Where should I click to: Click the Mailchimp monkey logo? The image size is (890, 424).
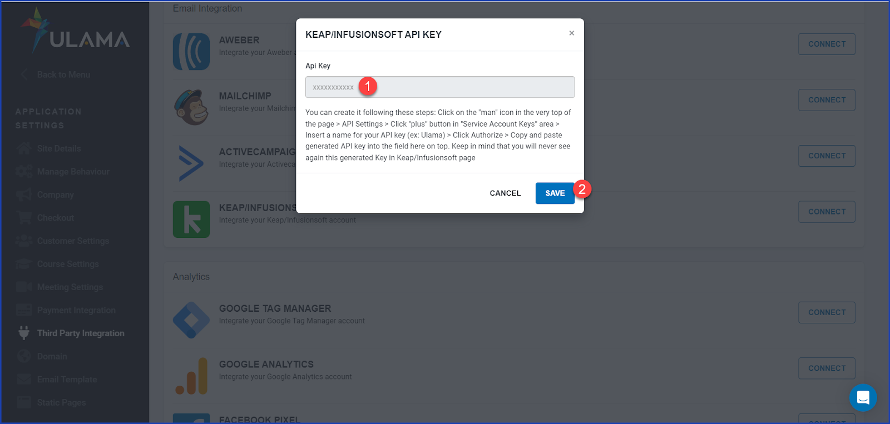[191, 107]
